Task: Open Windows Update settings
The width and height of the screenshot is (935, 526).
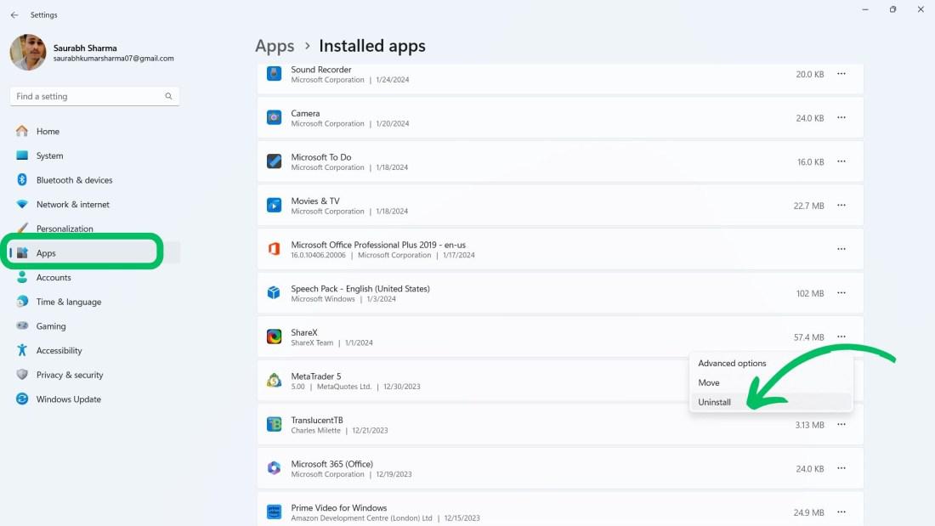Action: 94,399
